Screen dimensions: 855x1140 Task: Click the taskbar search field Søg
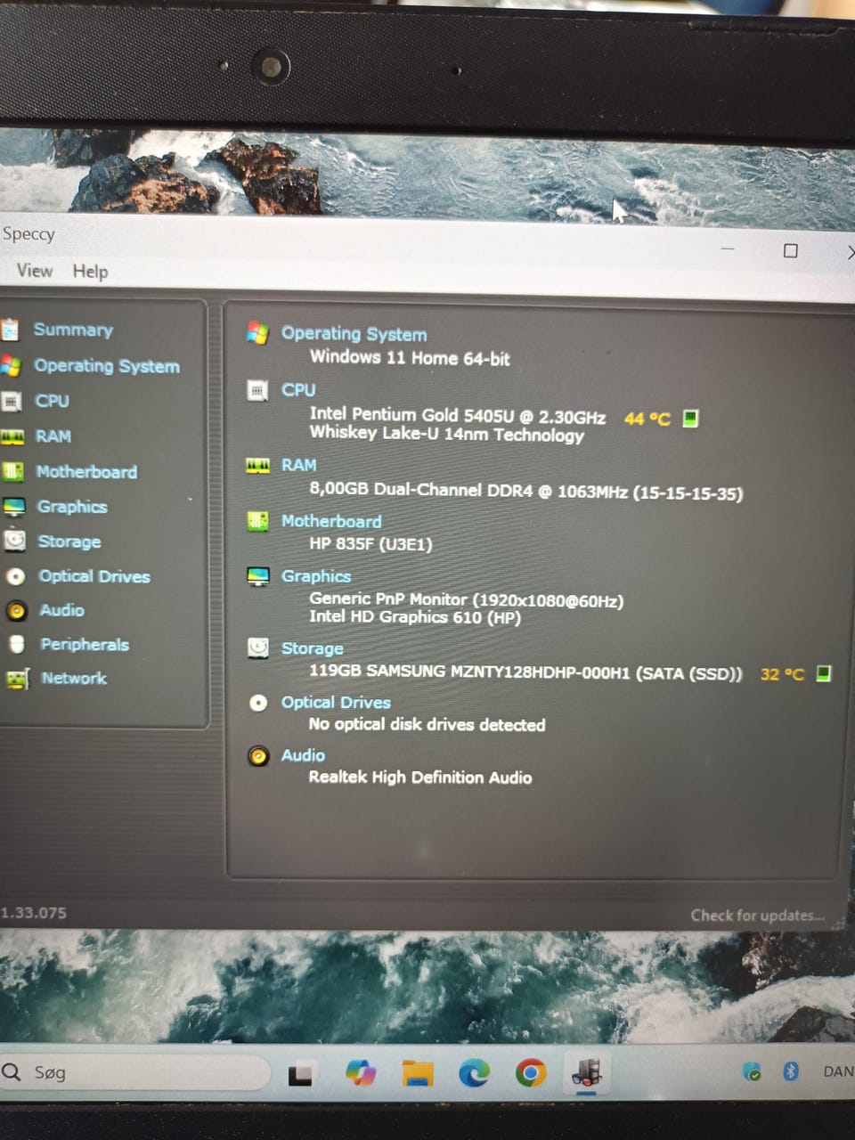[x=134, y=1072]
